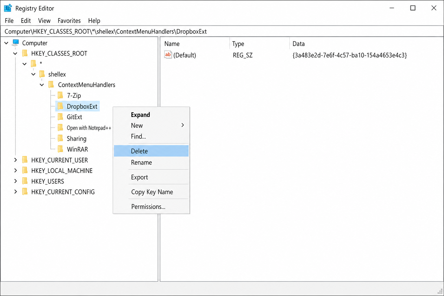This screenshot has width=444, height=296.
Task: Choose Expand in the context menu
Action: pyautogui.click(x=151, y=115)
